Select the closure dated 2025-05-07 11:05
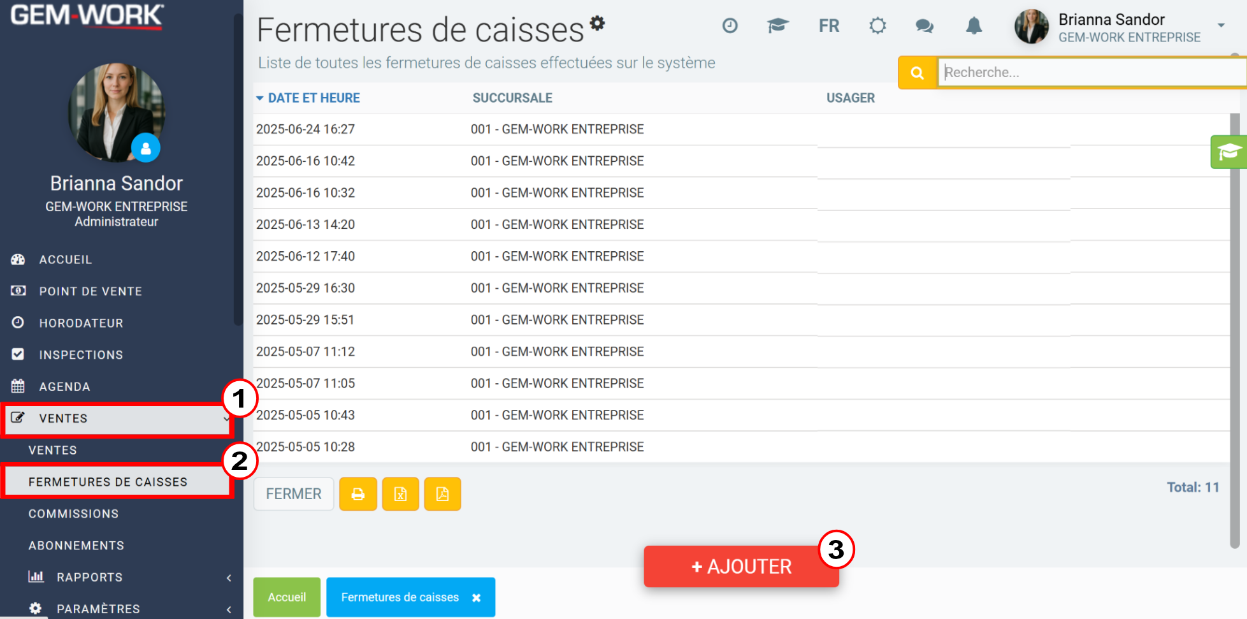The height and width of the screenshot is (619, 1247). (x=741, y=384)
